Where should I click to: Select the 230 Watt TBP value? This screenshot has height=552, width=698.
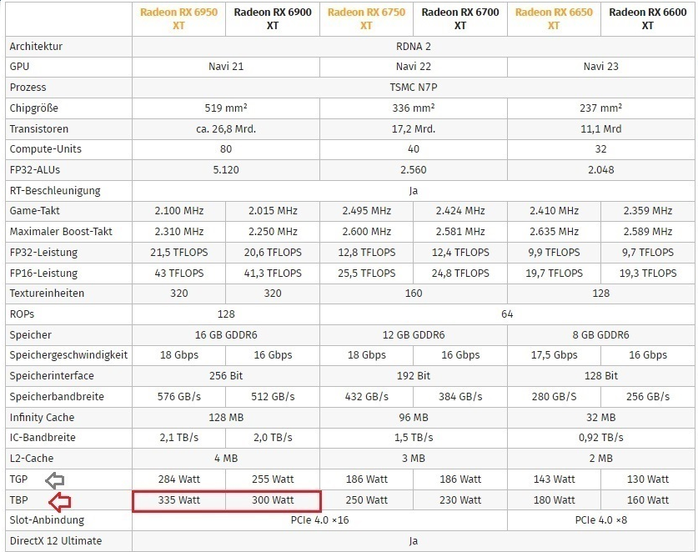coord(460,500)
